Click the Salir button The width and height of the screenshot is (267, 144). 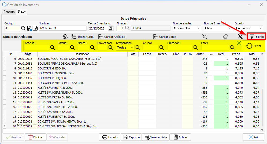tap(253, 137)
